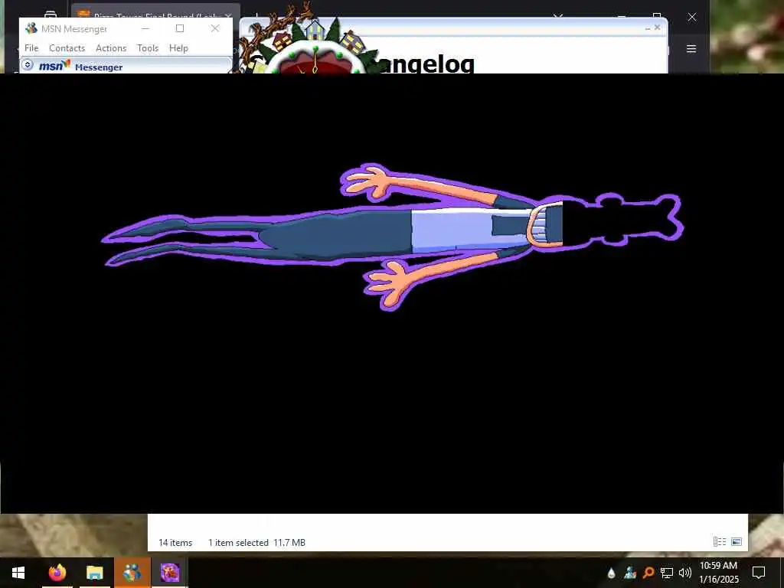This screenshot has height=588, width=784.
Task: Close the MSN Messenger window
Action: click(x=215, y=28)
